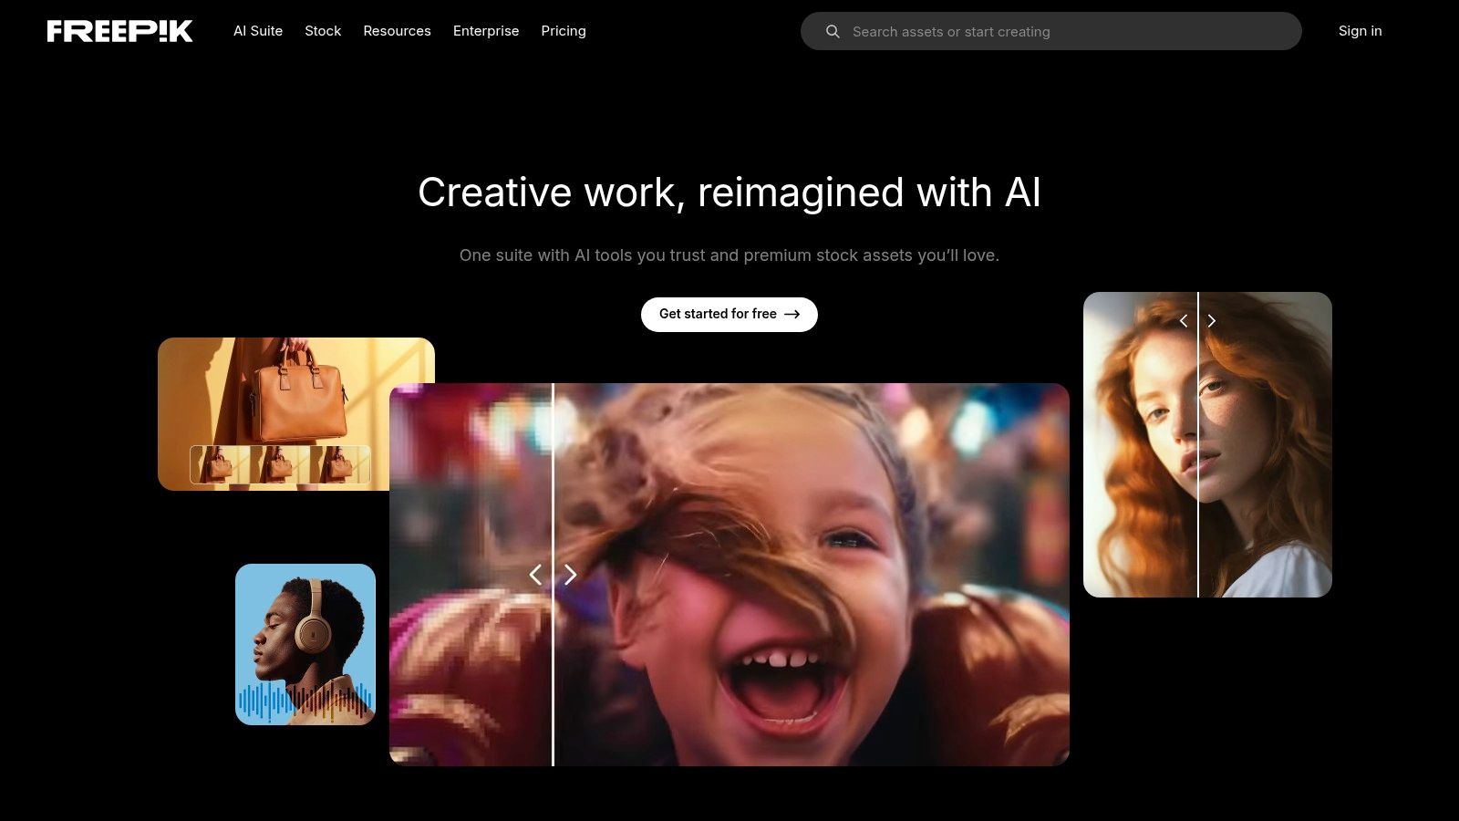Click the Sign in link
The width and height of the screenshot is (1459, 821).
(1360, 31)
